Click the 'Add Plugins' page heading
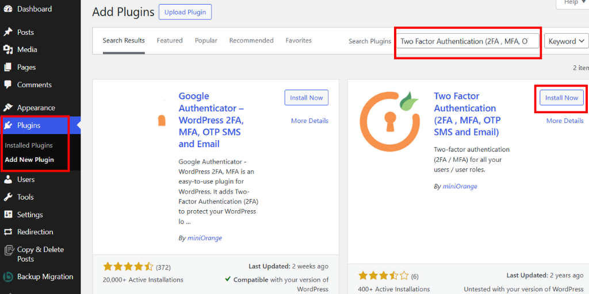589x294 pixels. pos(123,12)
